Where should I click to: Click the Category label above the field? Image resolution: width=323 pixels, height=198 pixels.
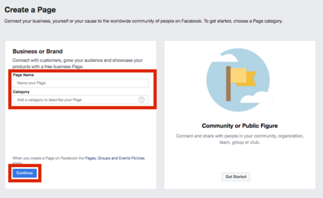pyautogui.click(x=21, y=92)
